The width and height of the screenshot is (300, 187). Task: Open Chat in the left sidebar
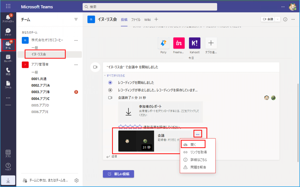(x=8, y=32)
